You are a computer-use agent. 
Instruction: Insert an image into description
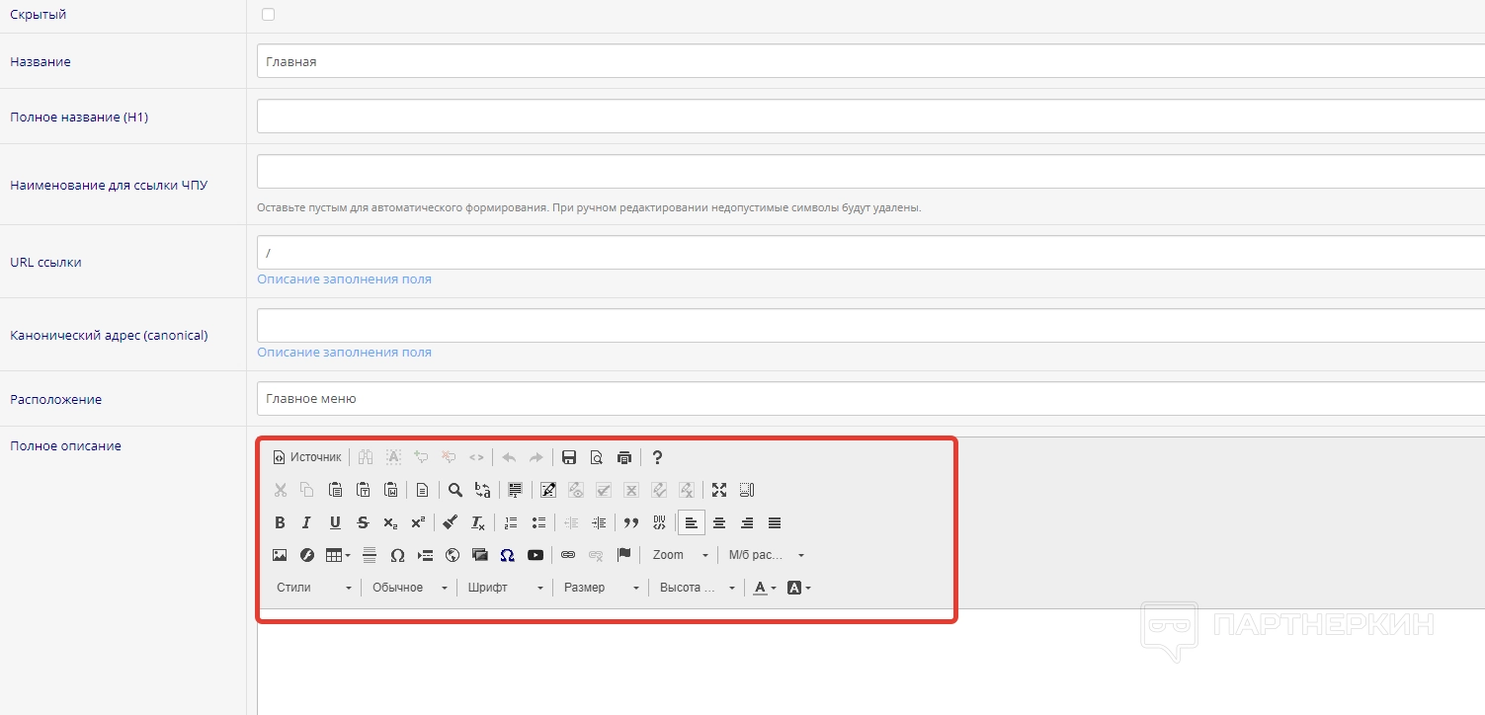[280, 555]
